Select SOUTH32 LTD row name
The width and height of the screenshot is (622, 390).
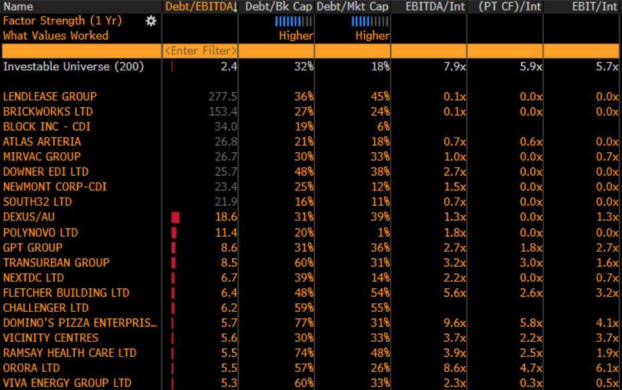click(x=37, y=202)
